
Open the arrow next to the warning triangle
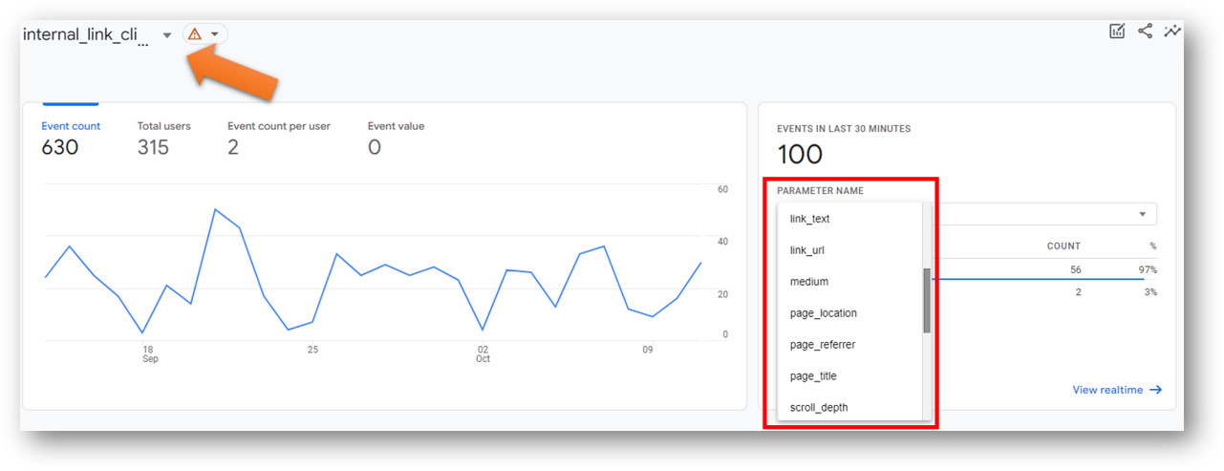click(x=215, y=34)
